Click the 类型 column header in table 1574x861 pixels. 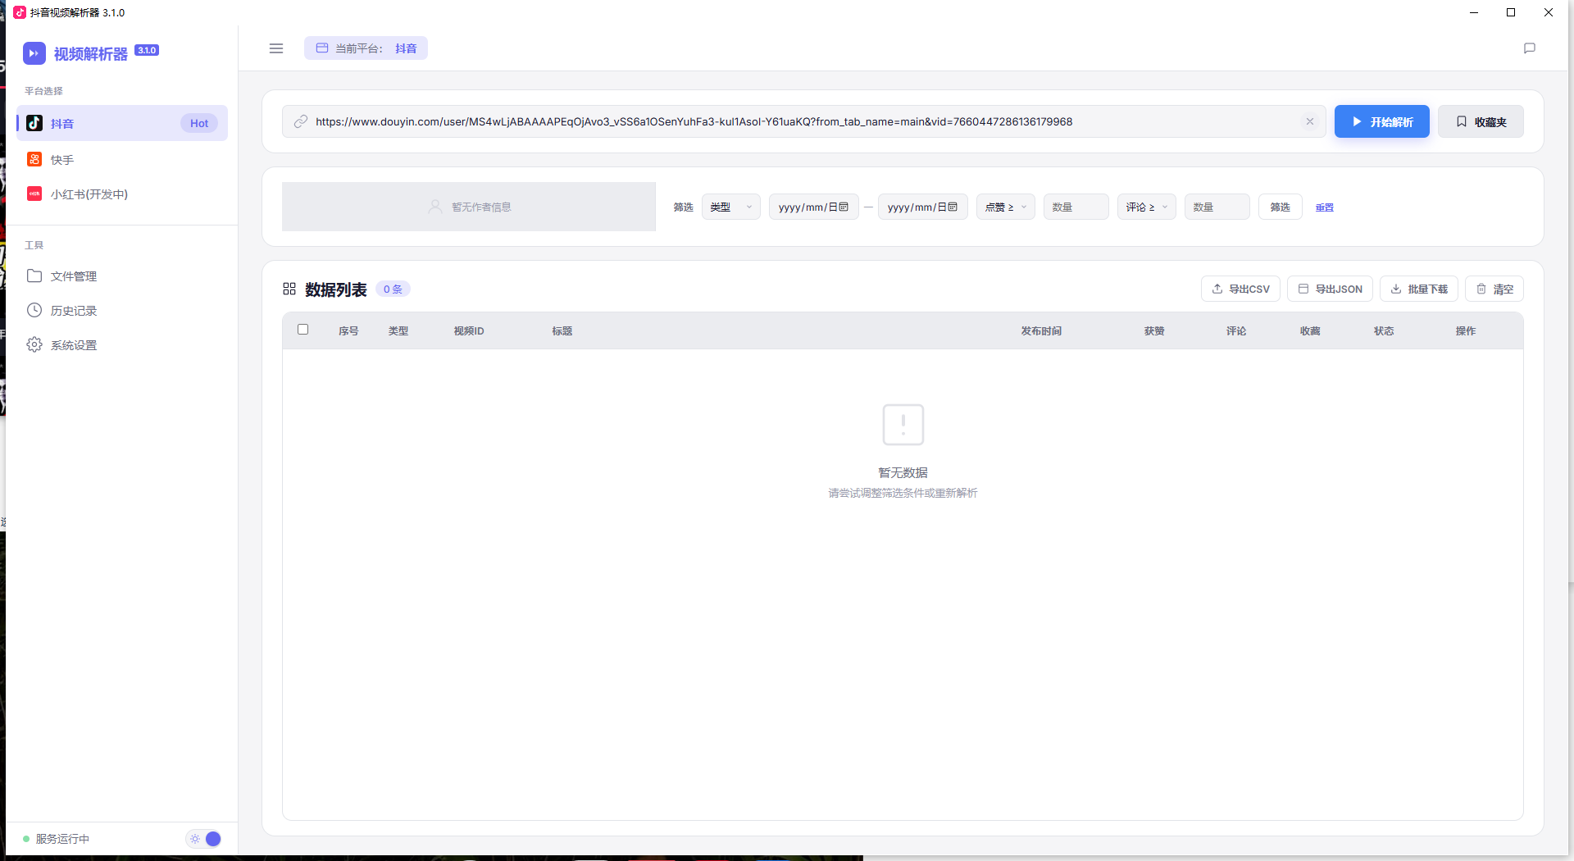pyautogui.click(x=398, y=330)
